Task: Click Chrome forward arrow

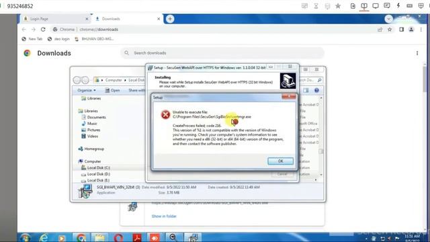Action: pos(34,30)
